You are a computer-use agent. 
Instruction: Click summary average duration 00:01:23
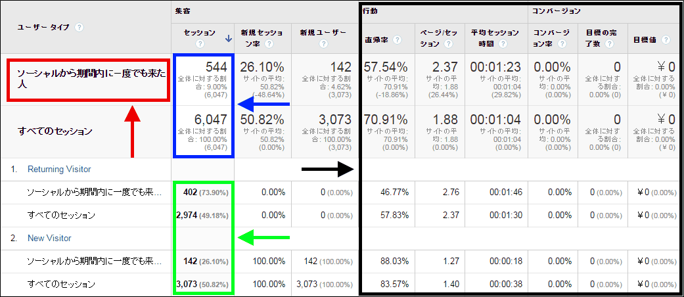click(x=495, y=67)
